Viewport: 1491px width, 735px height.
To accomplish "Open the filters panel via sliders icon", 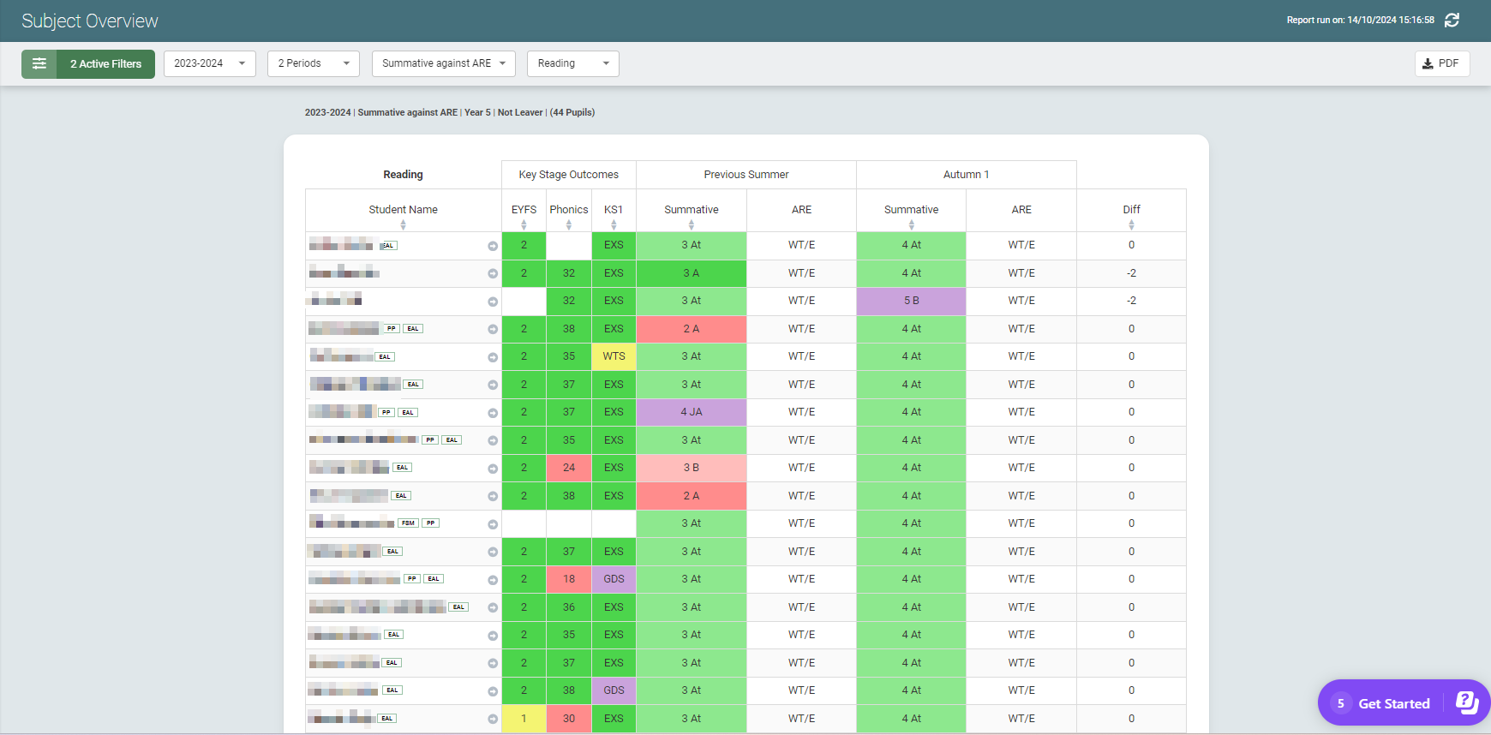I will 39,63.
